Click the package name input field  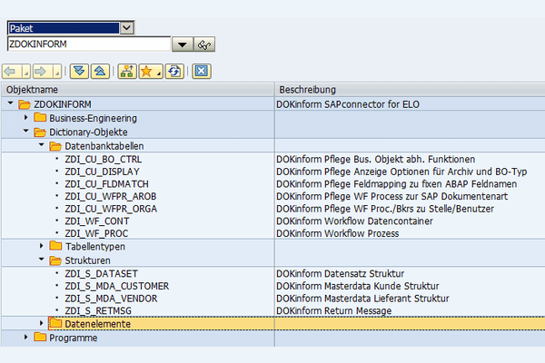[x=86, y=44]
